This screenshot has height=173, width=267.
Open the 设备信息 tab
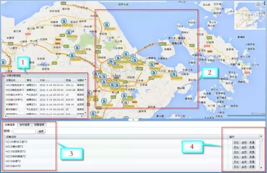click(x=9, y=125)
